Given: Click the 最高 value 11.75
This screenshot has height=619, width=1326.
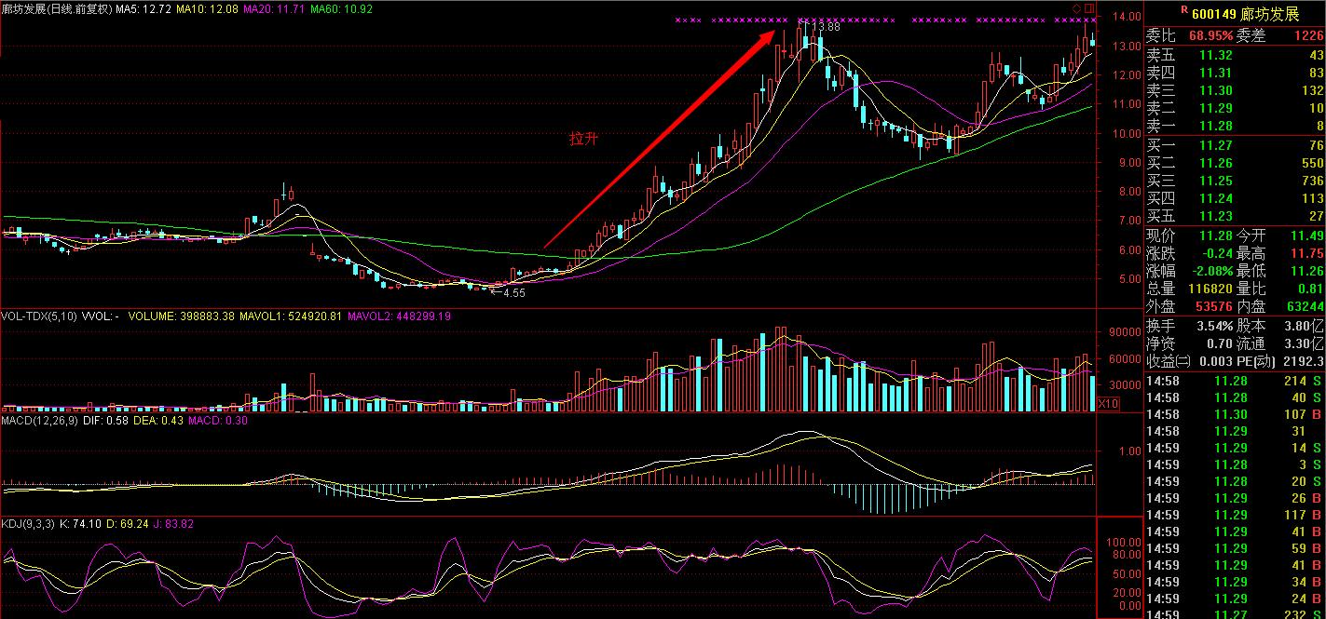Looking at the screenshot, I should (x=1307, y=254).
